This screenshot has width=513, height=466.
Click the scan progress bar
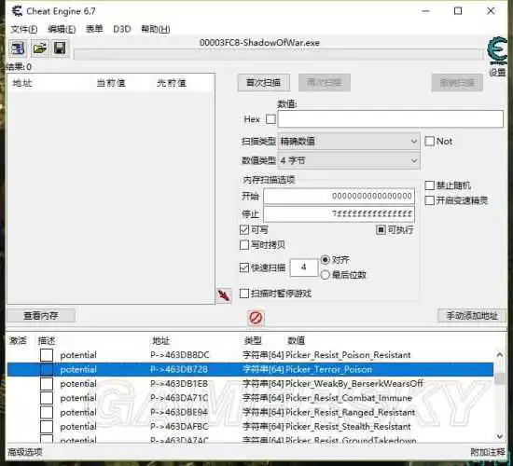279,54
